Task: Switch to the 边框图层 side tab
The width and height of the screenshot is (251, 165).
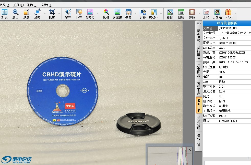Action: [199, 70]
